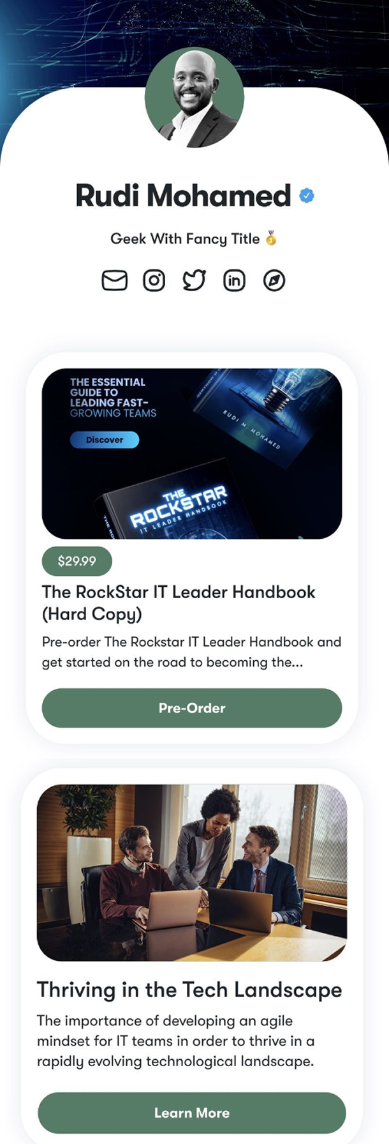This screenshot has height=1144, width=389.
Task: Open the Instagram profile icon
Action: click(154, 280)
